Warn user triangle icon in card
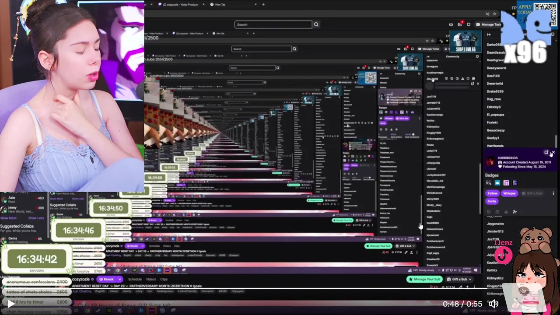This screenshot has width=560, height=315. click(506, 212)
